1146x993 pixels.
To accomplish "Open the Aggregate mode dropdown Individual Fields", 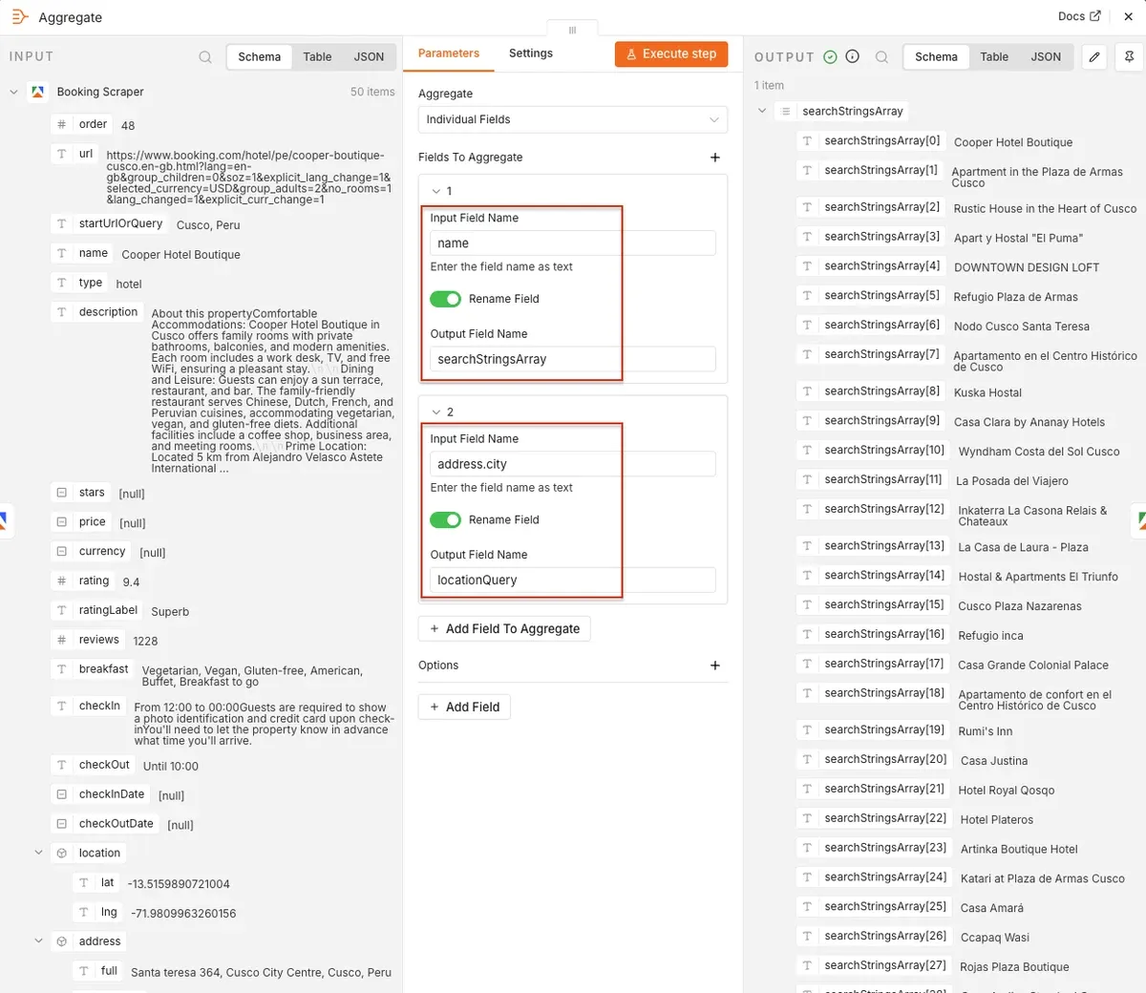I will tap(573, 119).
